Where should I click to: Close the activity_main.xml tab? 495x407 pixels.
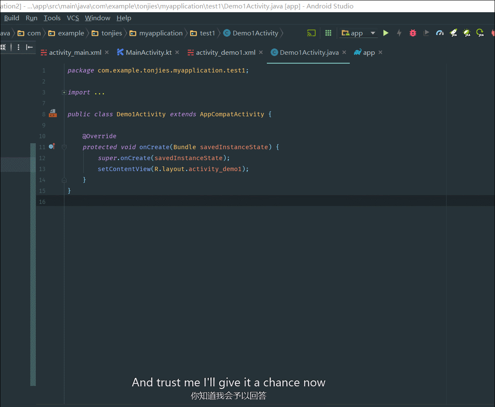(107, 52)
